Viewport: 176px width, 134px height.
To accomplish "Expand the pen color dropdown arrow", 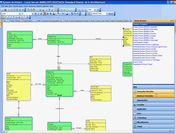I will coord(69,14).
